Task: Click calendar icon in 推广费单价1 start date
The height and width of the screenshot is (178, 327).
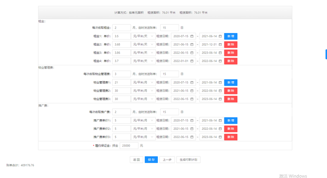Action: click(192, 120)
